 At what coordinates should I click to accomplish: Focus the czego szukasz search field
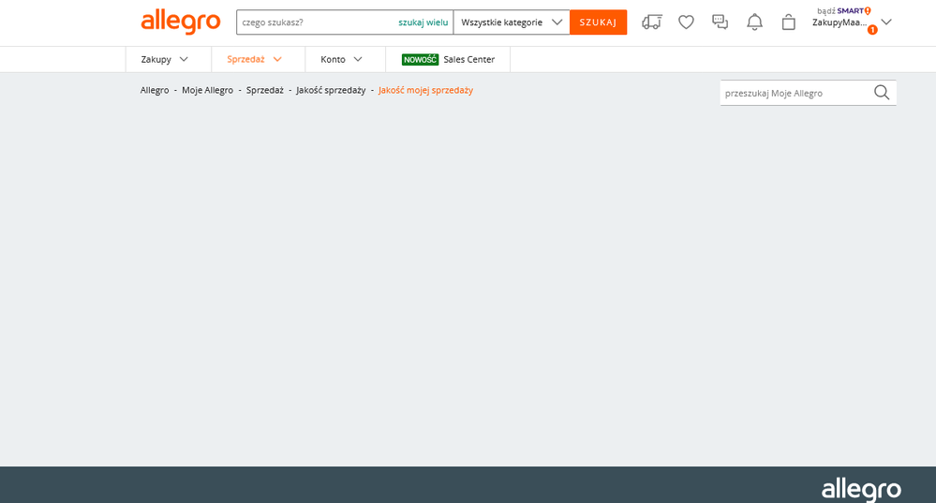(x=314, y=22)
